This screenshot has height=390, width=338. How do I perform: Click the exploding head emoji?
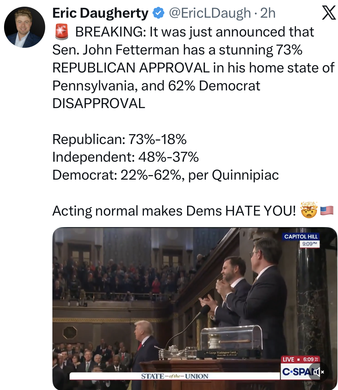[x=309, y=210]
